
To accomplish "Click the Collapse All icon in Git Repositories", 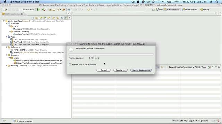I will (33, 18).
